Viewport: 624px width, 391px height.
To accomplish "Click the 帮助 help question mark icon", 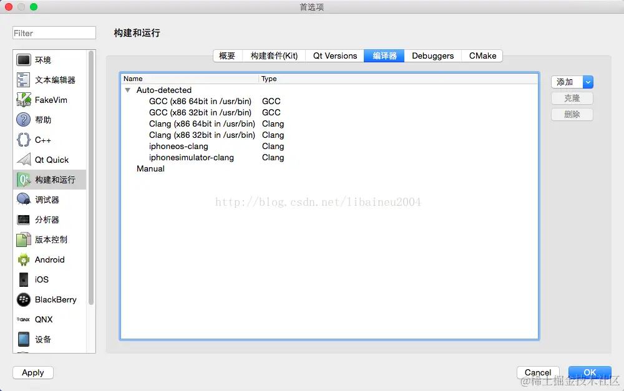I will 24,120.
